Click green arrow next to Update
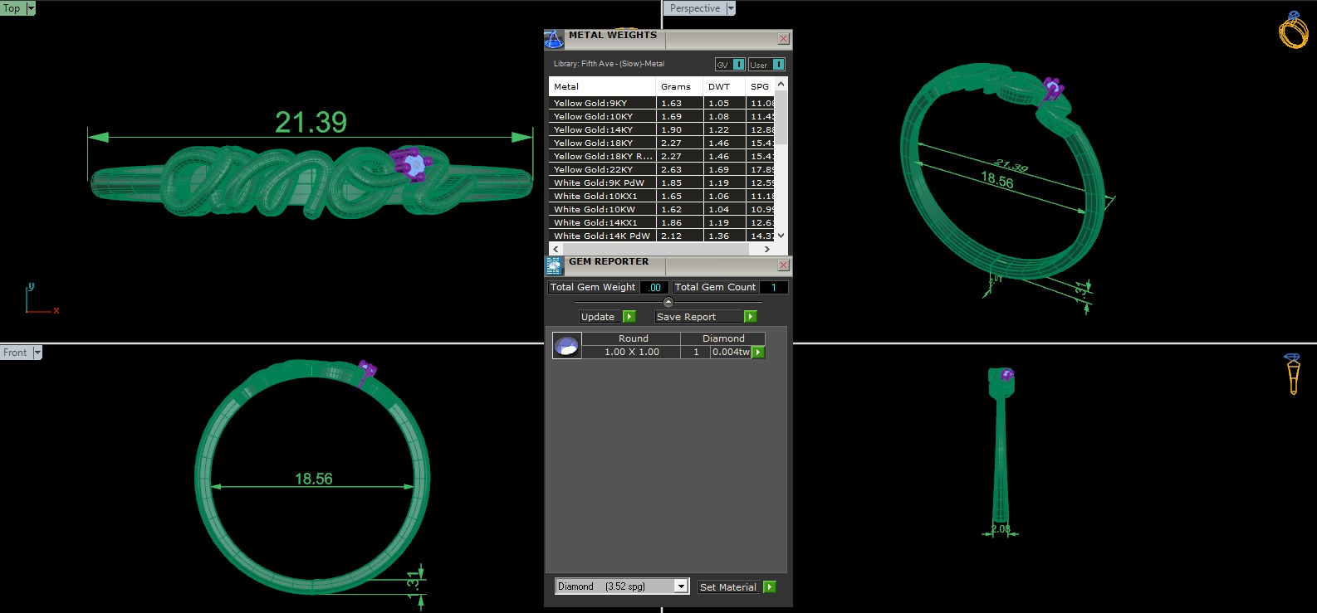 [x=629, y=317]
